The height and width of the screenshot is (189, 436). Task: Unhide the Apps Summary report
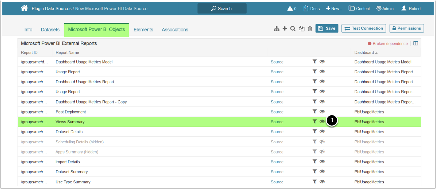pos(322,152)
